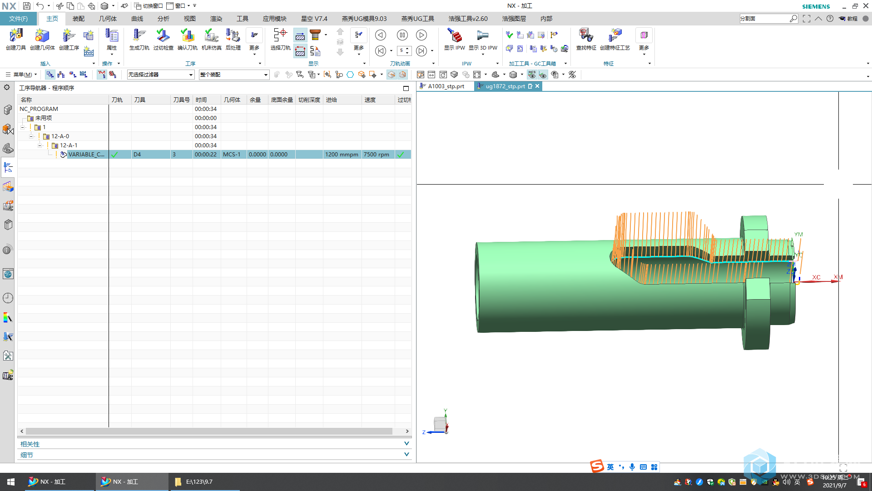Switch to the Geometry (几何体) ribbon tab
This screenshot has width=872, height=491.
point(108,19)
